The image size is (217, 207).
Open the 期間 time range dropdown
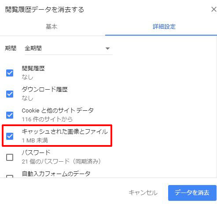pos(69,48)
